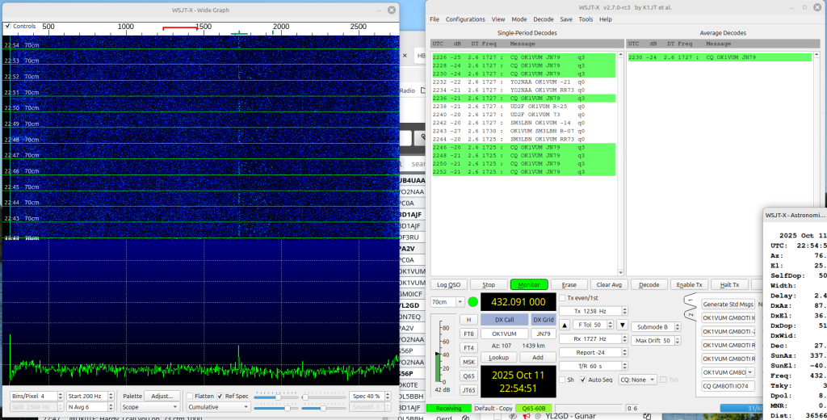Image resolution: width=827 pixels, height=420 pixels.
Task: Click the CQ GM8OTI IO74 message field
Action: tap(728, 386)
